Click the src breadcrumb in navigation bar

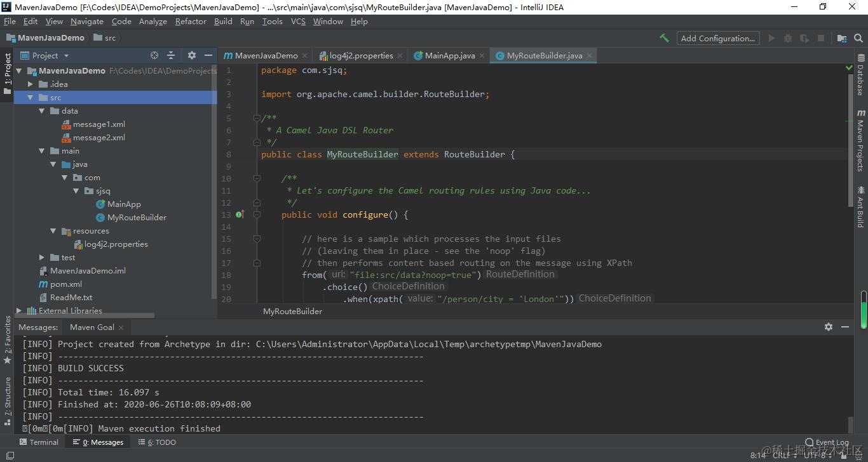(105, 38)
